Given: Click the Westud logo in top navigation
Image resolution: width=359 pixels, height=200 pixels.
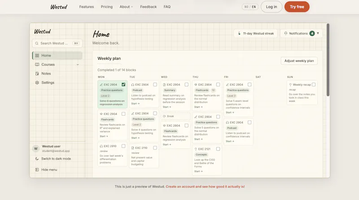Looking at the screenshot, I should pos(59,7).
